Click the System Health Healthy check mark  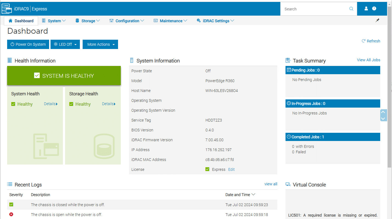pyautogui.click(x=13, y=104)
